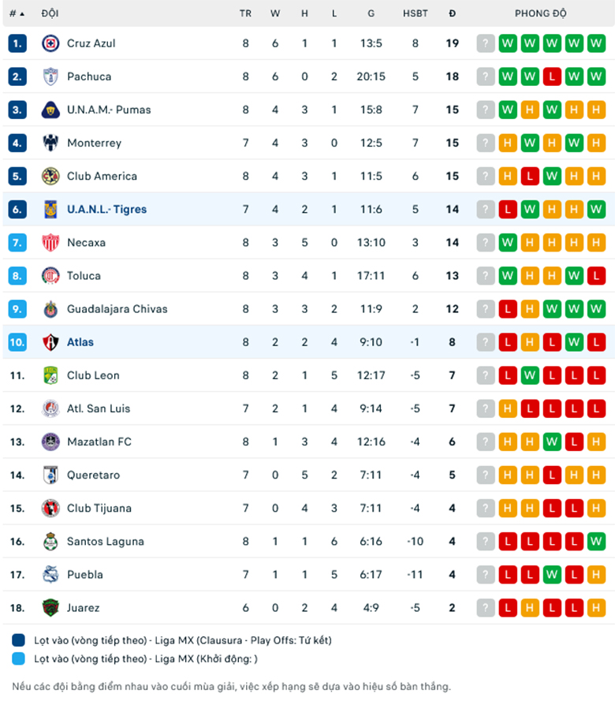Viewport: 615px width, 701px height.
Task: Click the Pachuca club logo
Action: [50, 76]
